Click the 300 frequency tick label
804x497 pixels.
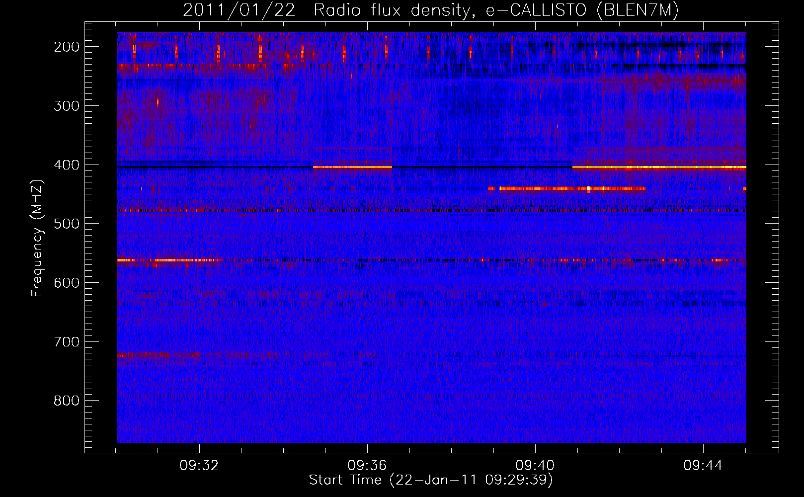click(x=67, y=106)
